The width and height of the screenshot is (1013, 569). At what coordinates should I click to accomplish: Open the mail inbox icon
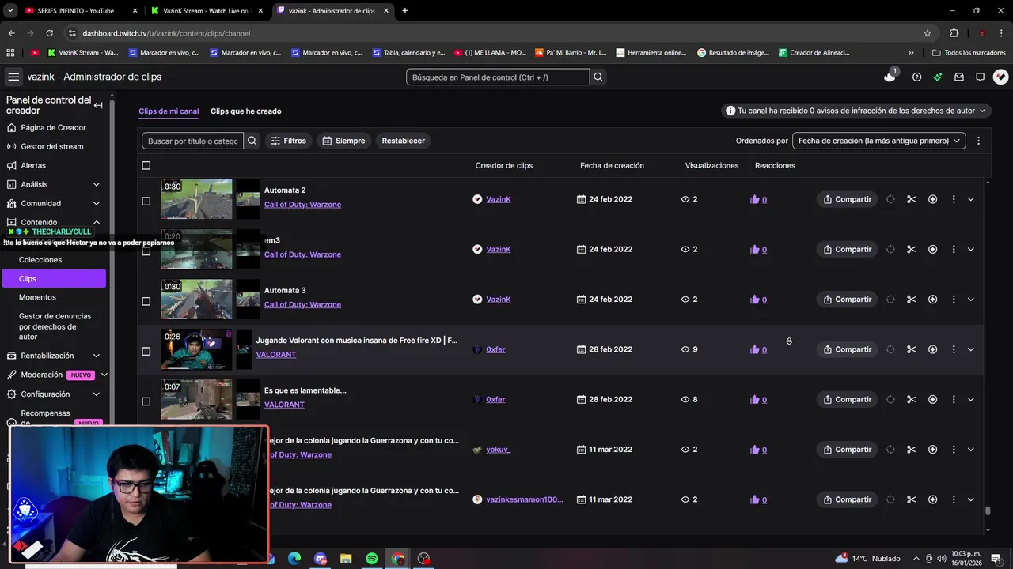pyautogui.click(x=959, y=77)
